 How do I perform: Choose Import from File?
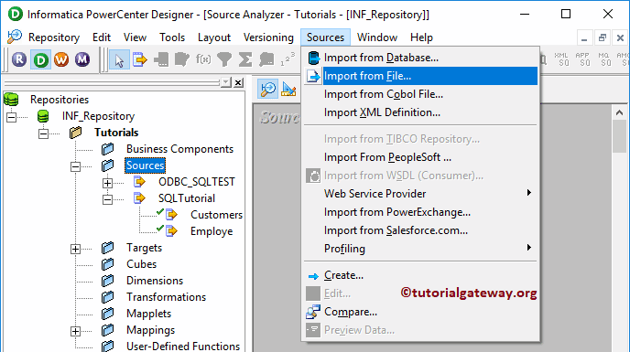420,76
